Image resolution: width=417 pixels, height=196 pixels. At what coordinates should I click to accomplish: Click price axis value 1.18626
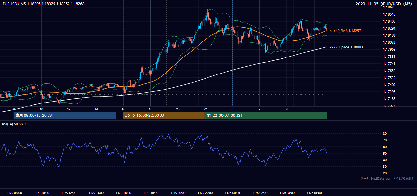click(x=389, y=7)
